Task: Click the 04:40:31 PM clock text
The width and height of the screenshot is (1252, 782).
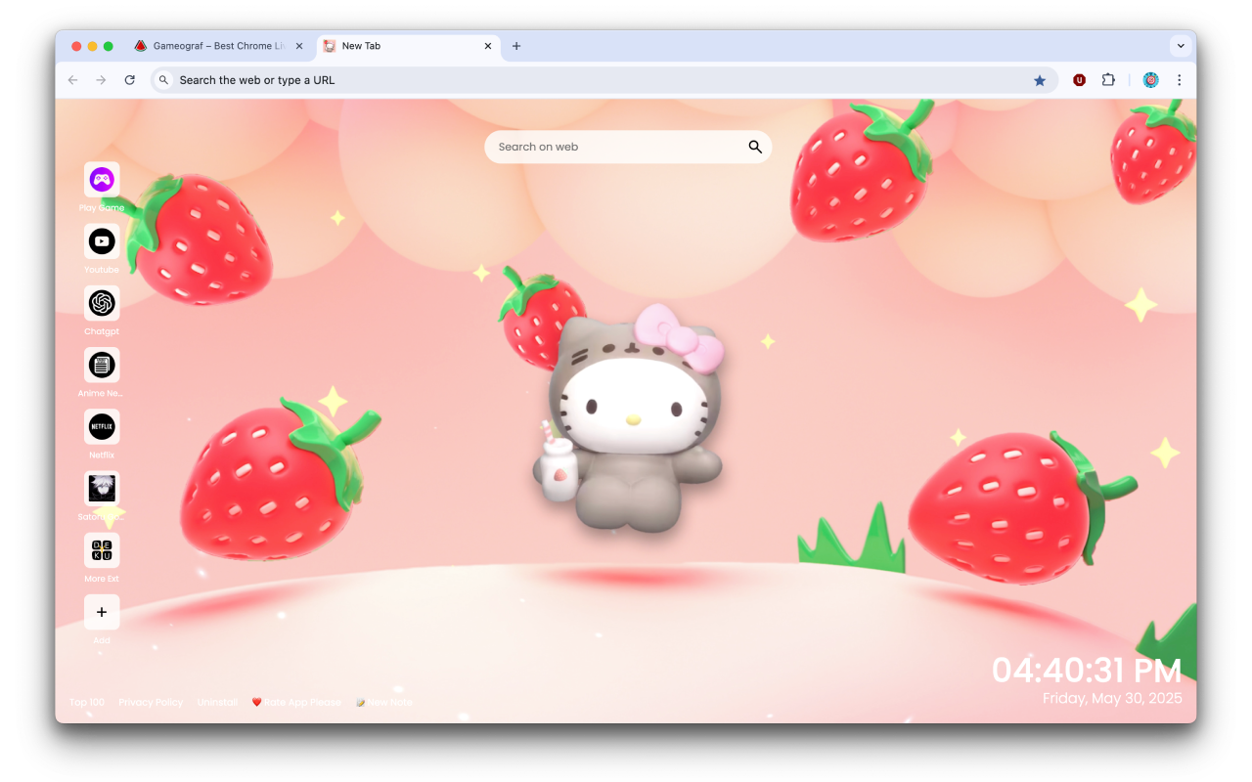Action: coord(1087,671)
